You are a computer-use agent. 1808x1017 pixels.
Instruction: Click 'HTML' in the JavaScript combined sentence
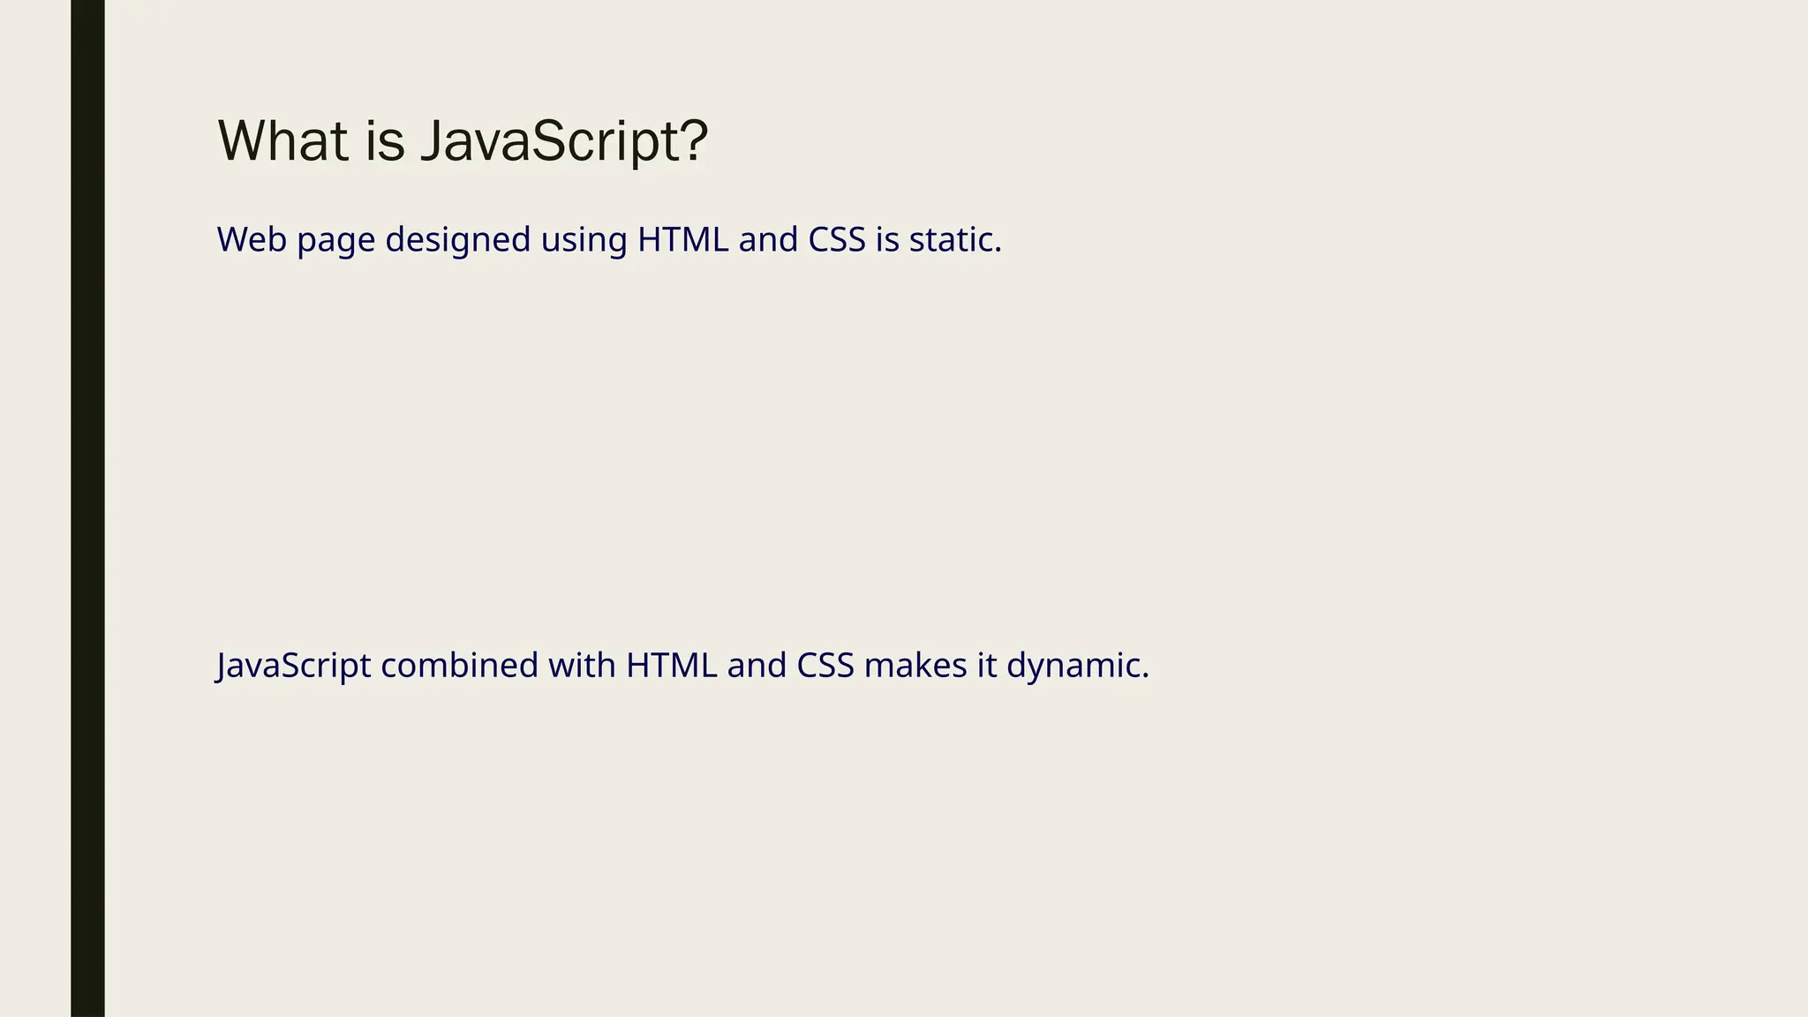(672, 666)
